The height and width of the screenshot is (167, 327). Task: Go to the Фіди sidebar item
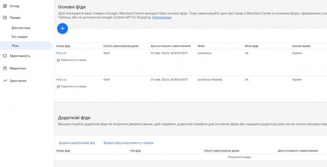[x=15, y=46]
